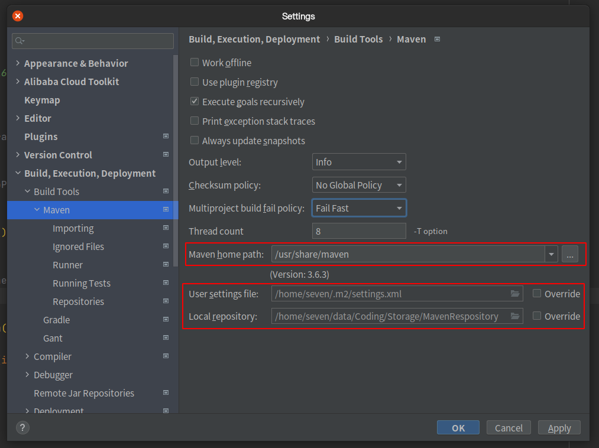Click the folder icon in Local repository field
This screenshot has width=599, height=448.
515,316
